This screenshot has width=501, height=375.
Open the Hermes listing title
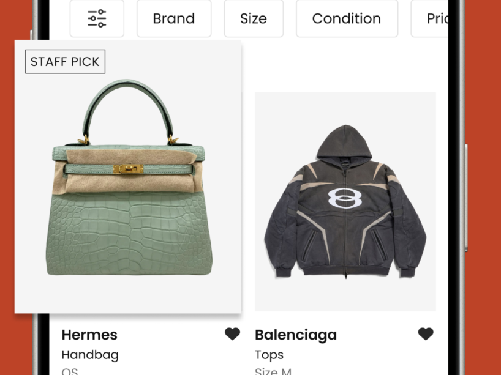pos(89,335)
